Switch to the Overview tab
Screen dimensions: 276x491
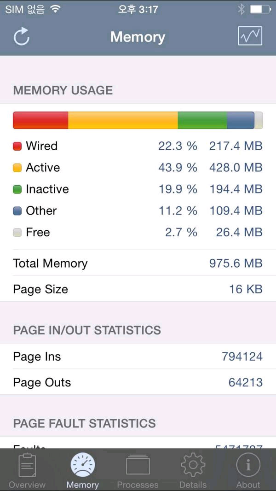27,470
